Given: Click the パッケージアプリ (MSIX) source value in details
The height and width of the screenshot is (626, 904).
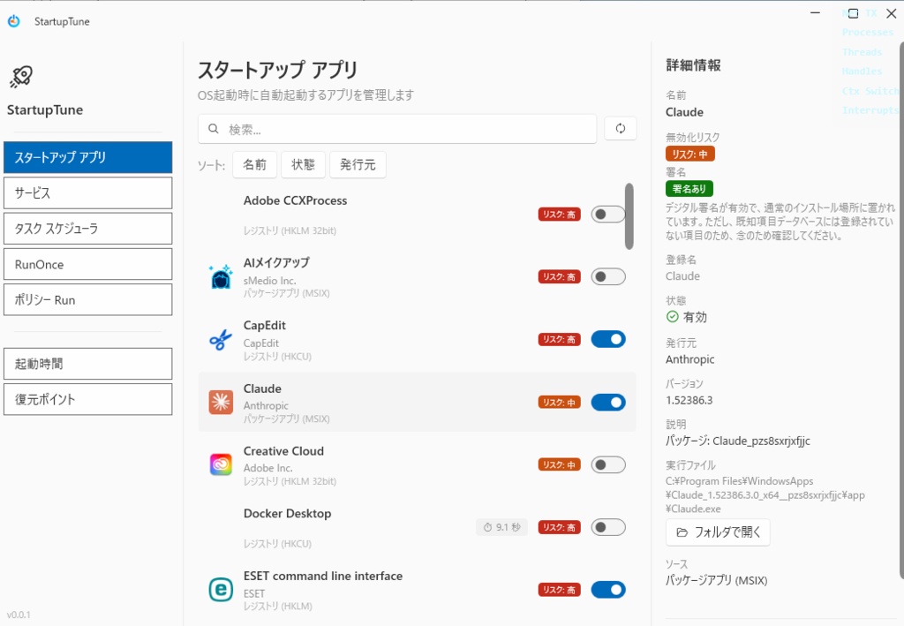Looking at the screenshot, I should coord(717,580).
